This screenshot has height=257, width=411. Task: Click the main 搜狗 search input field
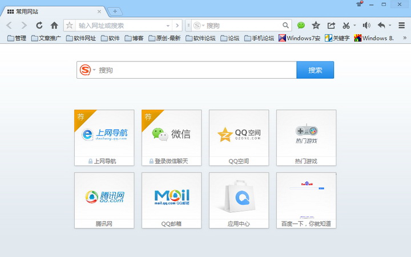click(x=194, y=70)
